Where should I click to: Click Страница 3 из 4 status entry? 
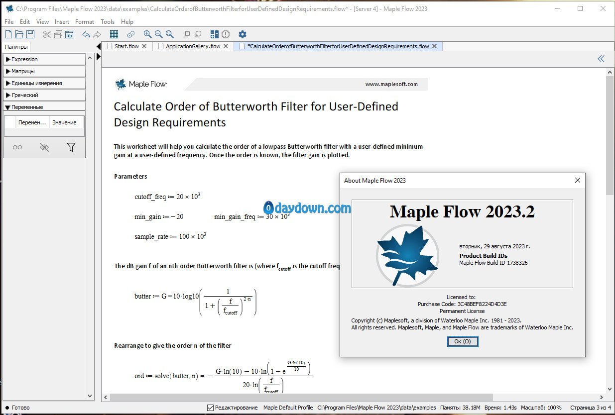(x=591, y=408)
